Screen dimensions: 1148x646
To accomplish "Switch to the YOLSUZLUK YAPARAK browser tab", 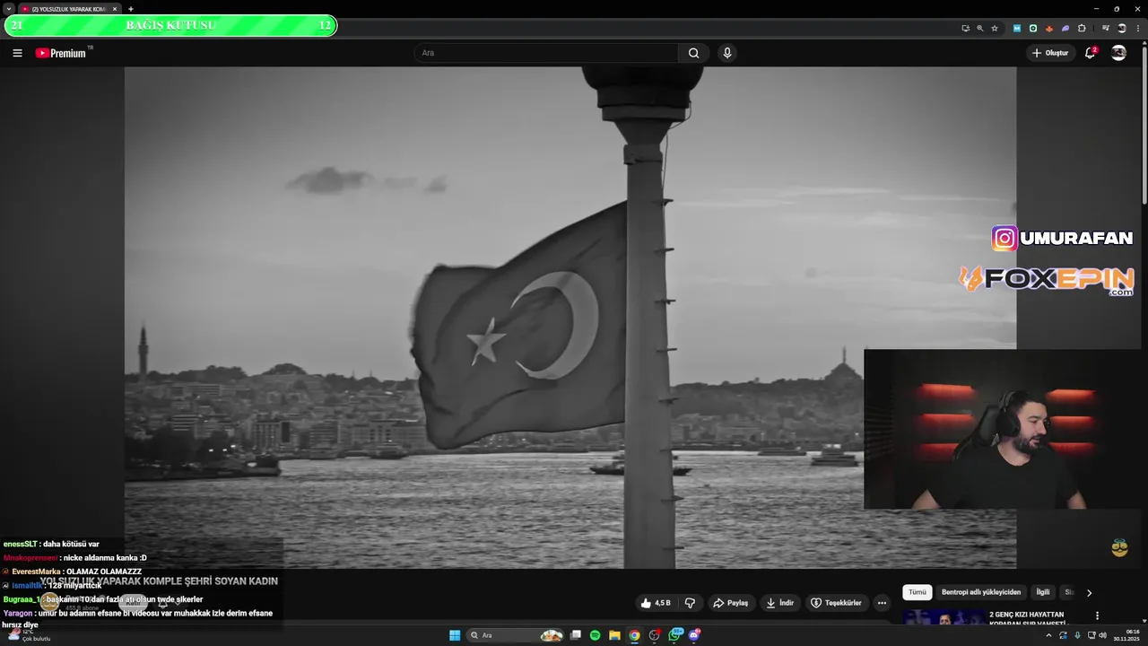I will click(70, 9).
